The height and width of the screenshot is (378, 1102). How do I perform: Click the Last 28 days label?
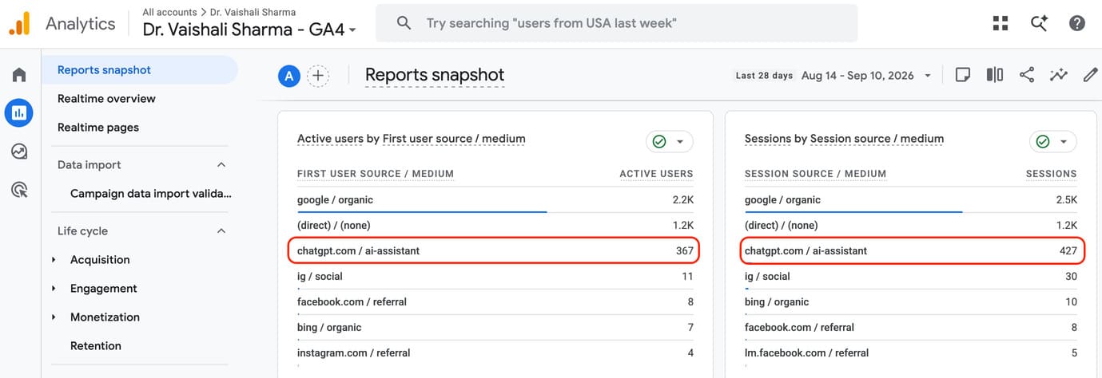pyautogui.click(x=764, y=76)
